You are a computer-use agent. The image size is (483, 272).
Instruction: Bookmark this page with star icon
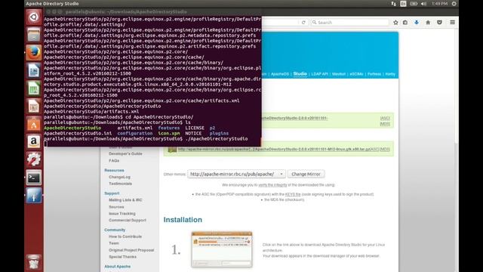[x=395, y=23]
